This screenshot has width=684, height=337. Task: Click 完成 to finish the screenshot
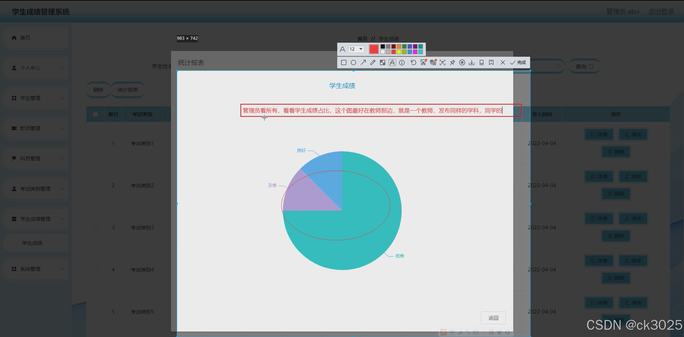point(518,63)
